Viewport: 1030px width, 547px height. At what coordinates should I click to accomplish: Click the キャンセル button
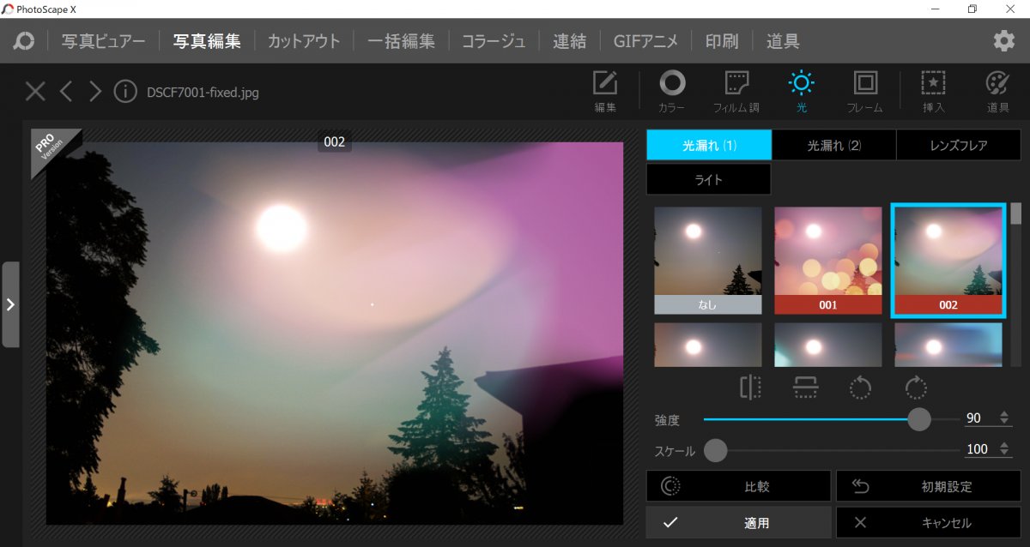(928, 522)
